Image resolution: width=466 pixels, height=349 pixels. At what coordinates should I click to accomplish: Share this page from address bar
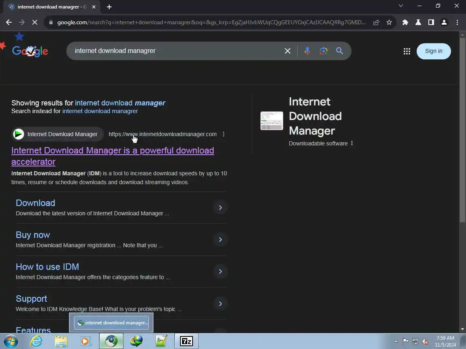tap(376, 22)
